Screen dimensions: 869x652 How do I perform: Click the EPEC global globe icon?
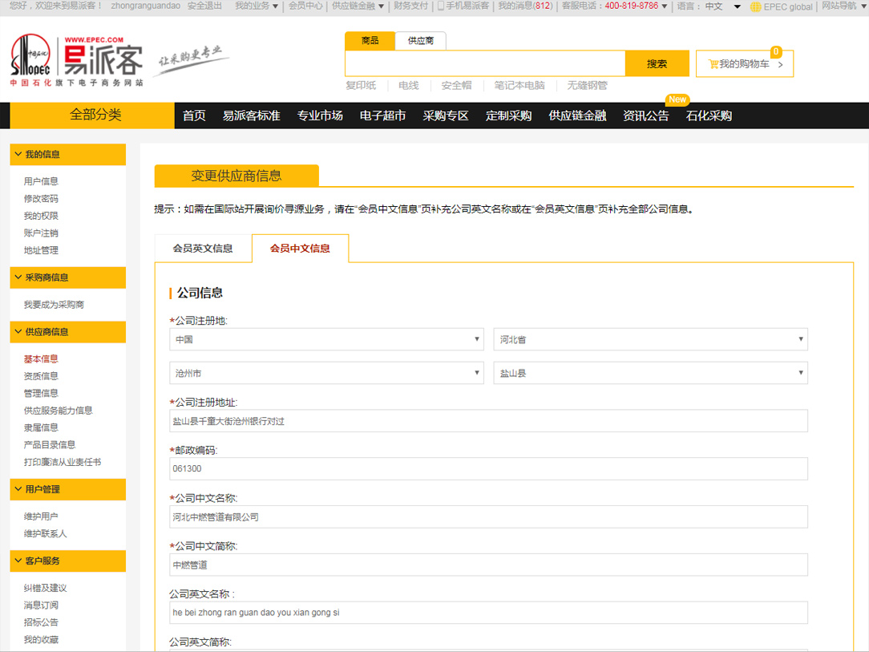[x=755, y=6]
